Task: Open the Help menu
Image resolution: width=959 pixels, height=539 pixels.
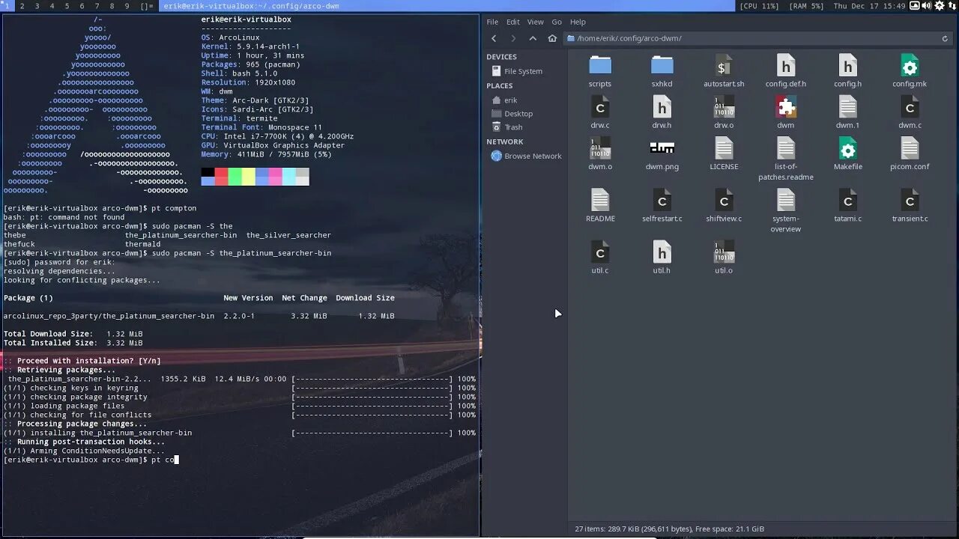Action: [x=578, y=22]
